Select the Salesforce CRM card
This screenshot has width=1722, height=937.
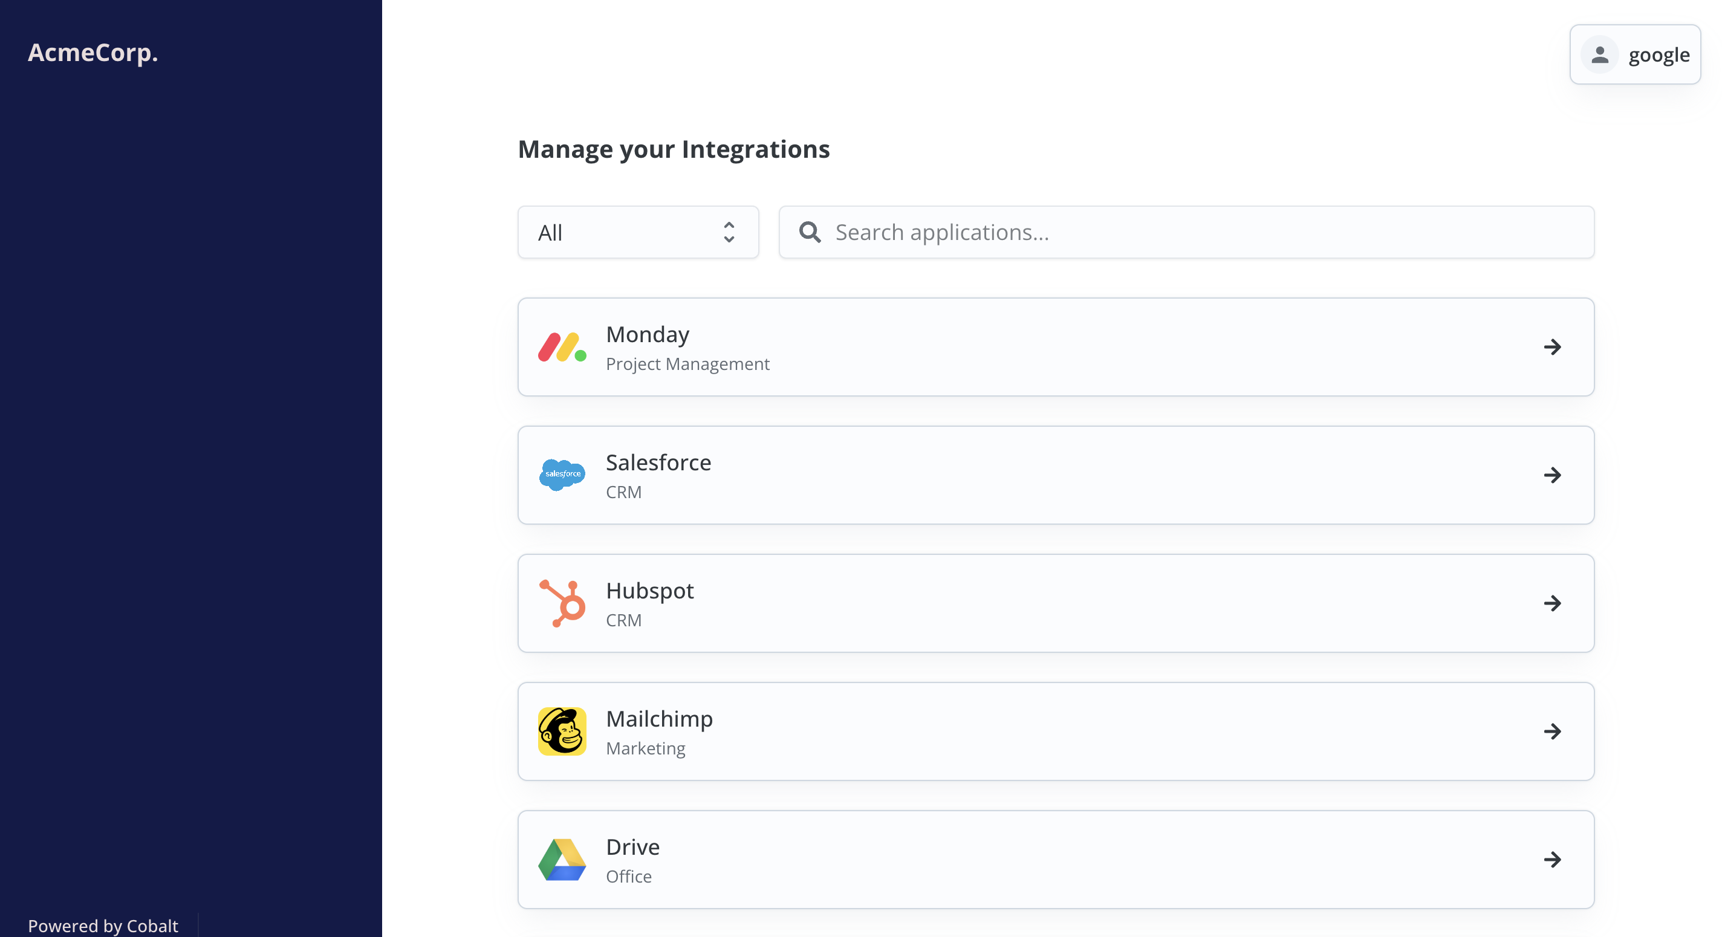pyautogui.click(x=1056, y=475)
